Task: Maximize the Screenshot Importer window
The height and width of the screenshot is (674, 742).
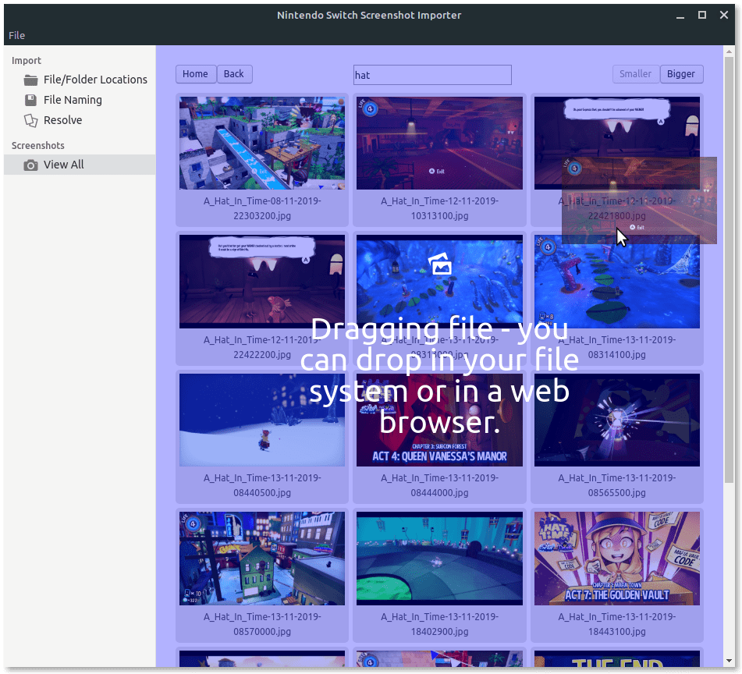Action: coord(702,15)
